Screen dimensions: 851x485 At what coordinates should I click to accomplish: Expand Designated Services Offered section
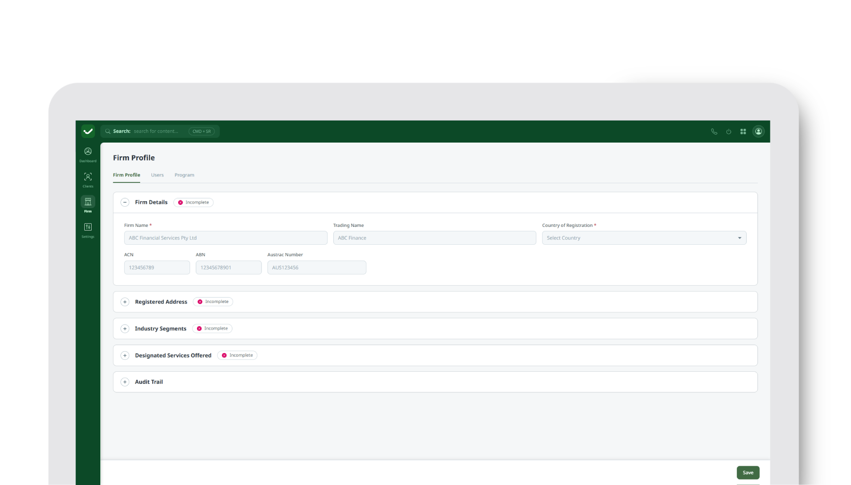[x=125, y=356]
